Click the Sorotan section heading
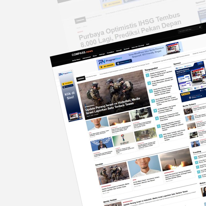This screenshot has height=206, width=206. [99, 164]
